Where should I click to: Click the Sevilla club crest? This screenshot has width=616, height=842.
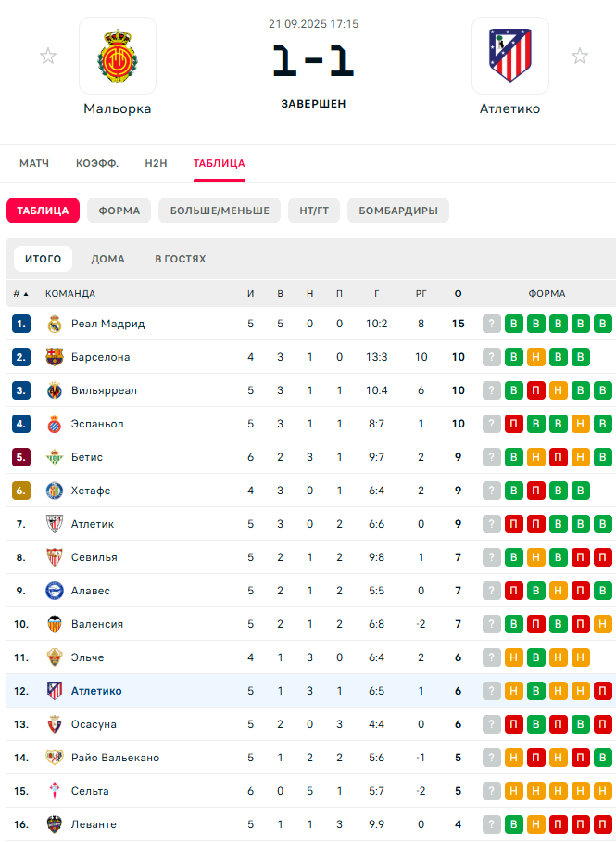[54, 557]
